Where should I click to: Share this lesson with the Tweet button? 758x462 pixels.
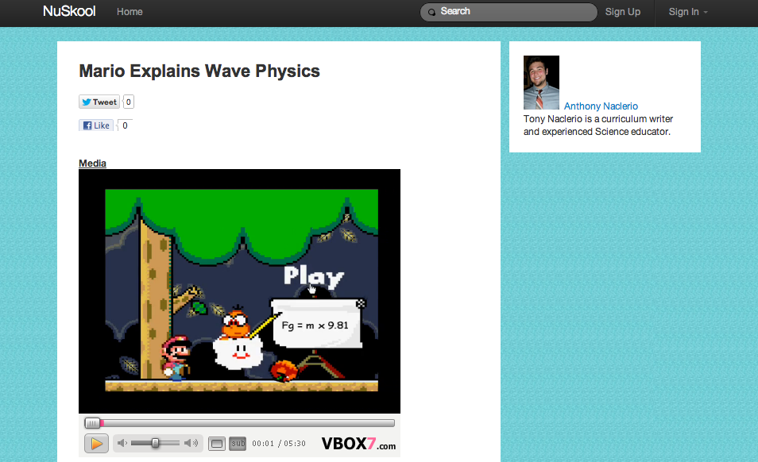(99, 102)
